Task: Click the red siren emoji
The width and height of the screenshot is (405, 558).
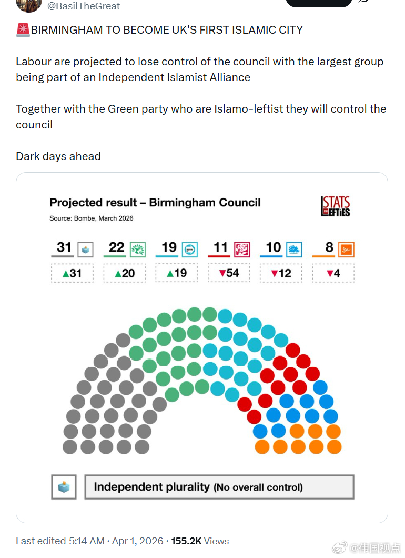Action: (x=23, y=30)
